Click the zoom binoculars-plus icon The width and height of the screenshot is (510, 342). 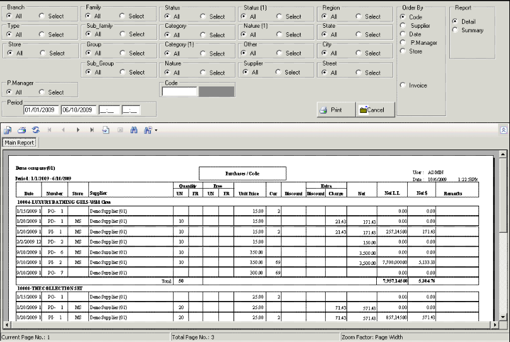[x=147, y=129]
